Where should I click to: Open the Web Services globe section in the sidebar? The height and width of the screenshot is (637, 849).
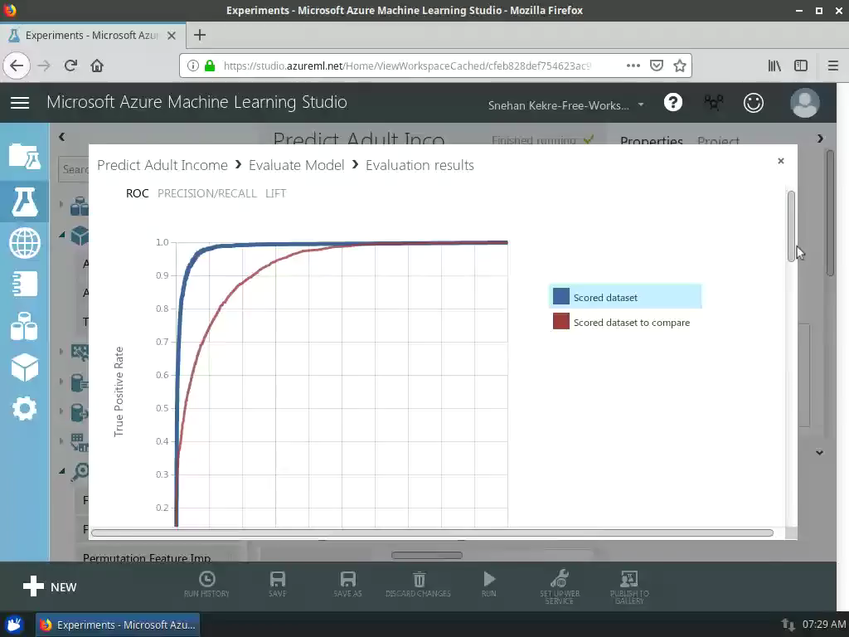point(24,243)
